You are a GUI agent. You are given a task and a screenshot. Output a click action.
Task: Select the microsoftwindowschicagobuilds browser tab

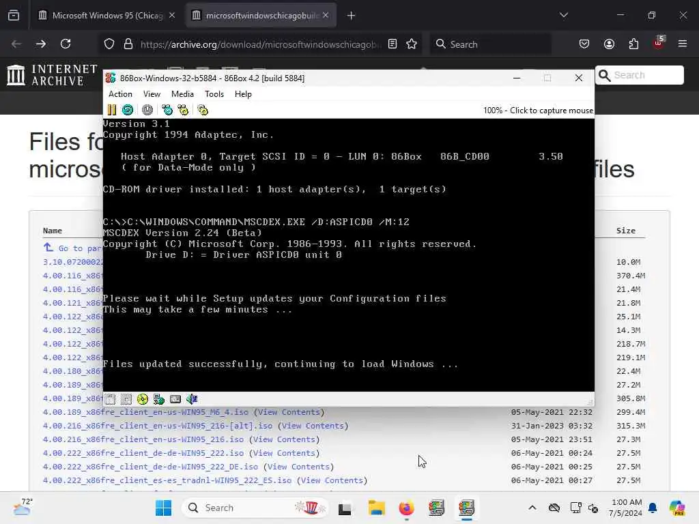(x=261, y=16)
